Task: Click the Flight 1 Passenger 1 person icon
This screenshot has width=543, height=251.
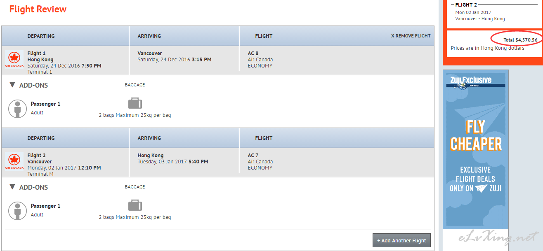Action: (x=17, y=109)
